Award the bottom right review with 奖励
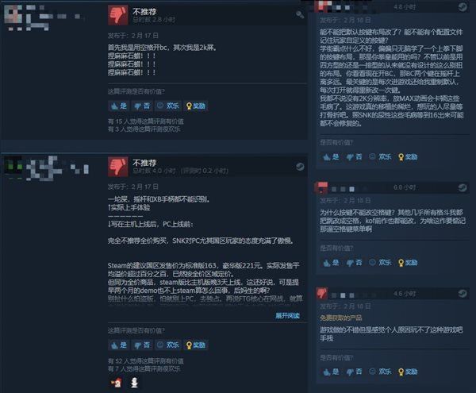Image resolution: width=476 pixels, height=393 pixels. [408, 372]
